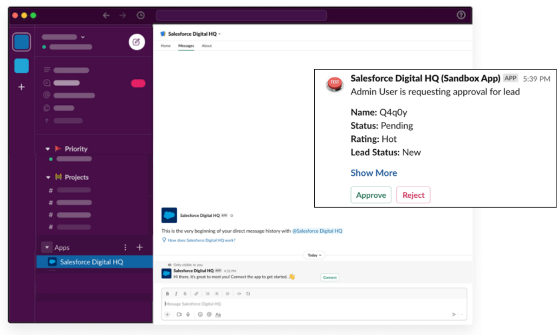The height and width of the screenshot is (335, 557).
Task: Mention someone with composer @ icon
Action: [209, 314]
